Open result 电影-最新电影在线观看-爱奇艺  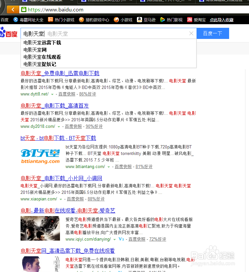coord(68,211)
